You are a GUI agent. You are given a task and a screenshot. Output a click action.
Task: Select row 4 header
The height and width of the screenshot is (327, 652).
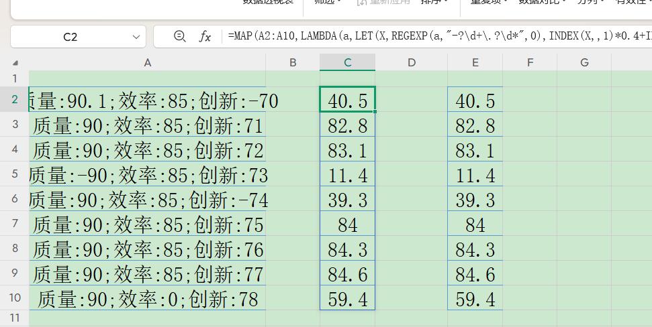pos(15,149)
